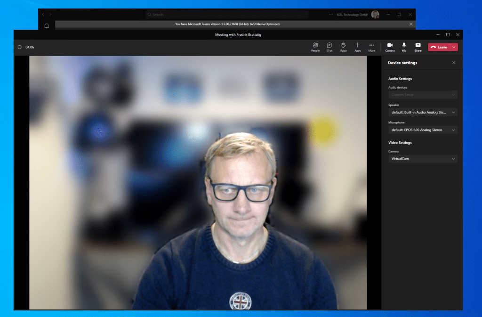The height and width of the screenshot is (317, 482).
Task: Open the Leave options arrow
Action: coord(454,47)
